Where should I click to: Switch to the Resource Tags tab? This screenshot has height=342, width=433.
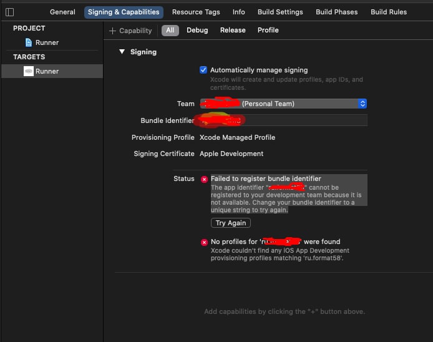pyautogui.click(x=196, y=12)
